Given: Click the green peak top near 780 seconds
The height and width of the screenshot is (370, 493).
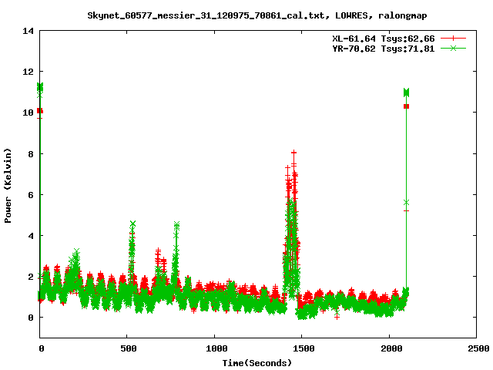Looking at the screenshot, I should pos(176,224).
